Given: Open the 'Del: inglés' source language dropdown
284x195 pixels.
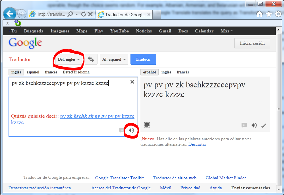Looking at the screenshot, I should 69,59.
